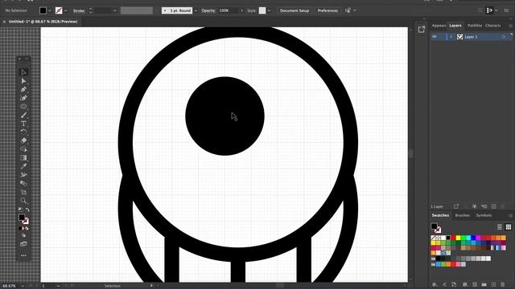Viewport: 515px width, 289px height.
Task: Switch Swatches panel to thumbnail grid view
Action: coord(509,226)
